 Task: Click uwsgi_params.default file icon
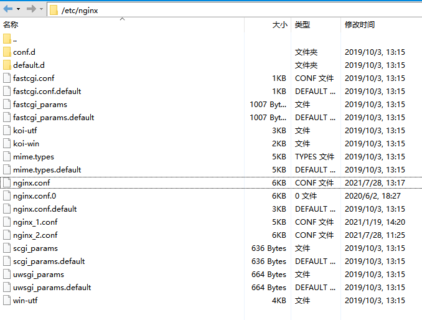pyautogui.click(x=7, y=288)
